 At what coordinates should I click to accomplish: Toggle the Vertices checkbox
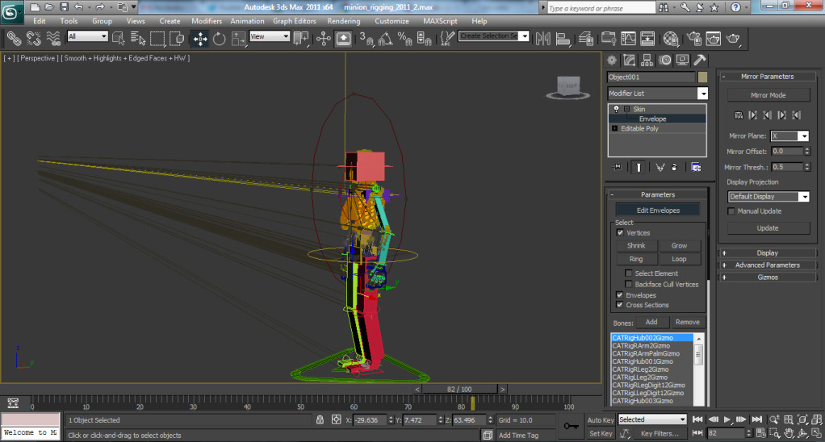click(620, 232)
